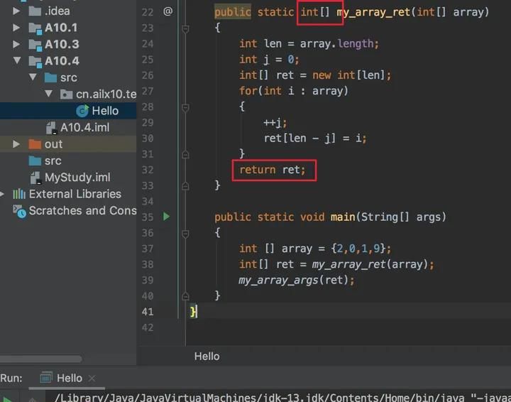Click the green run arrow beside main method
Viewport: 511px width, 402px height.
point(167,217)
